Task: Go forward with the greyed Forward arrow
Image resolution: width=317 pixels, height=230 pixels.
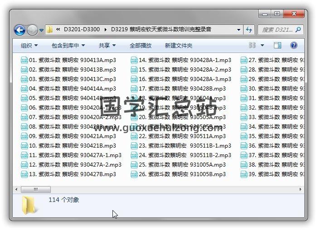Action: [32, 30]
